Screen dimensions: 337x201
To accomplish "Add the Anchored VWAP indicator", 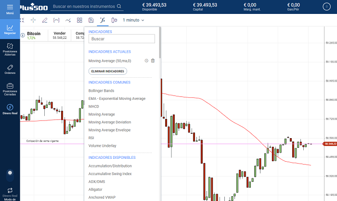I will 102,197.
